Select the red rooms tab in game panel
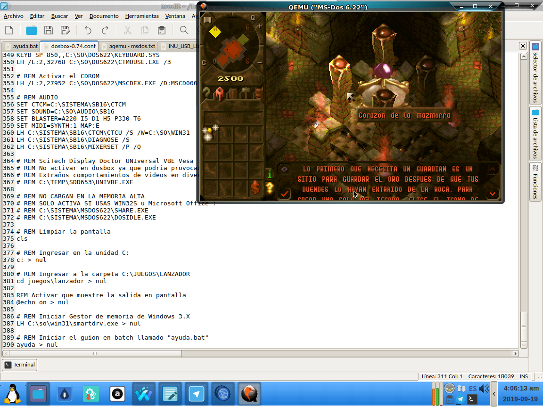This screenshot has height=407, width=543. (x=219, y=93)
